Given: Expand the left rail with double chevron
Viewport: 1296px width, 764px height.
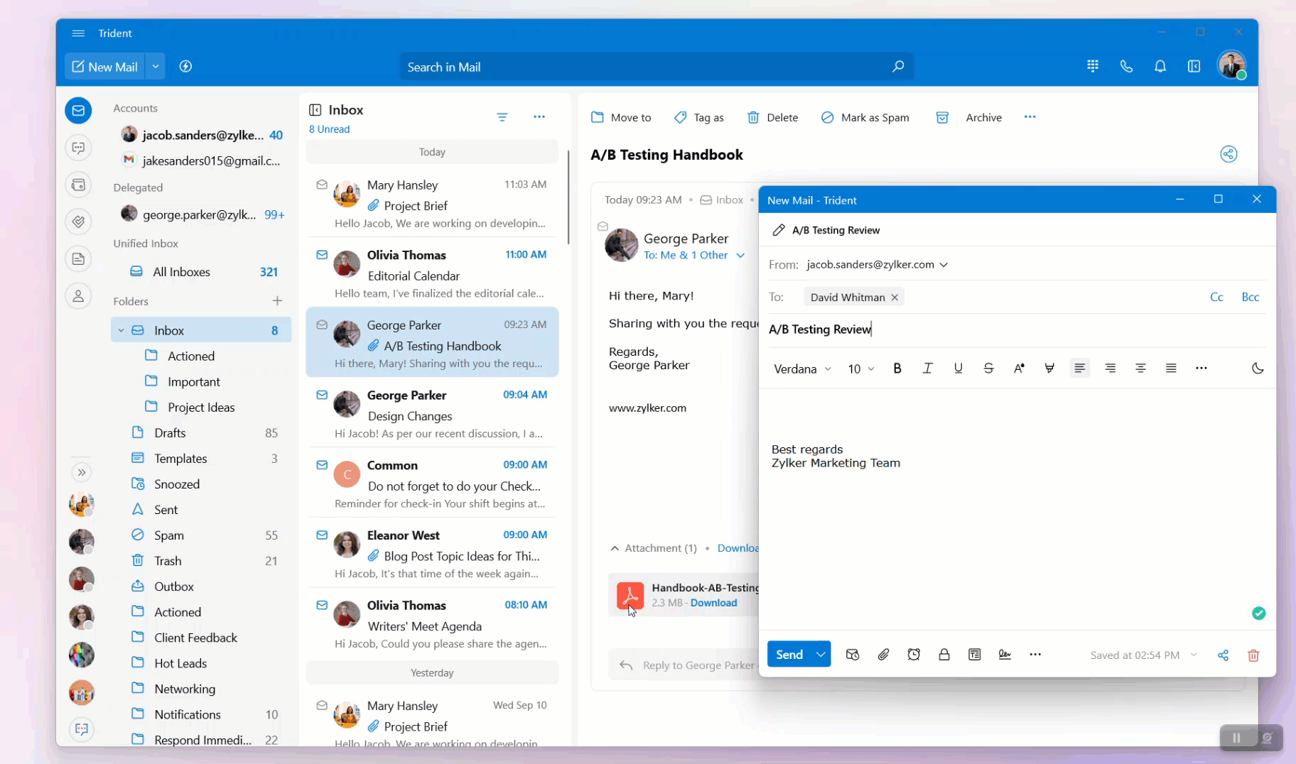Looking at the screenshot, I should [82, 472].
